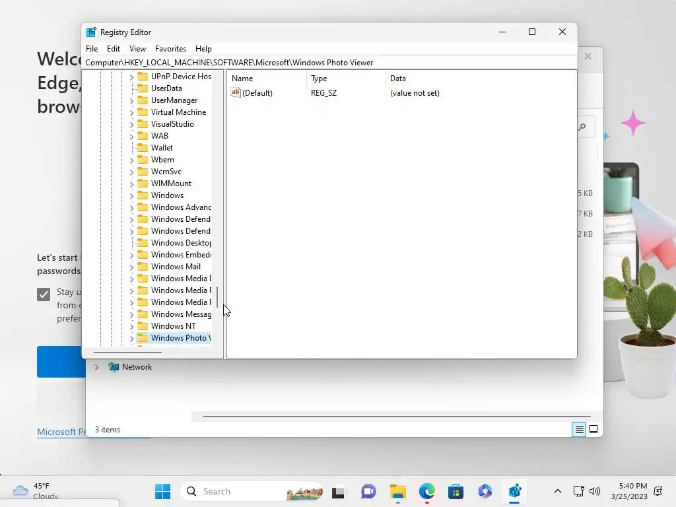Viewport: 676px width, 507px height.
Task: Open the Help menu in Registry Editor
Action: (203, 49)
